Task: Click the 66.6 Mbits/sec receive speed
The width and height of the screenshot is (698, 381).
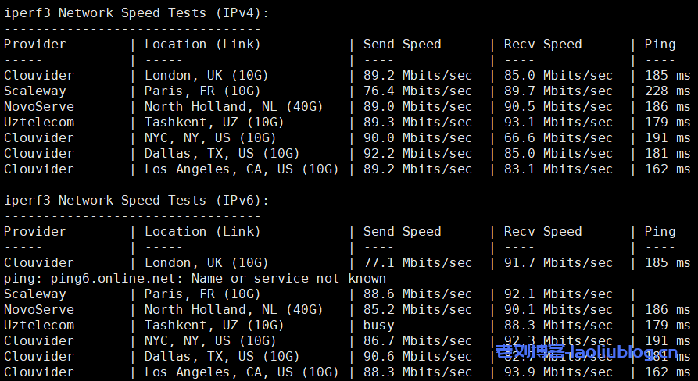Action: 558,137
